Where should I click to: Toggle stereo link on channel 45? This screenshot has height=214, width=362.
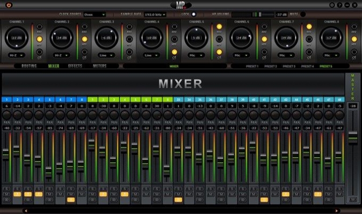click(307, 200)
